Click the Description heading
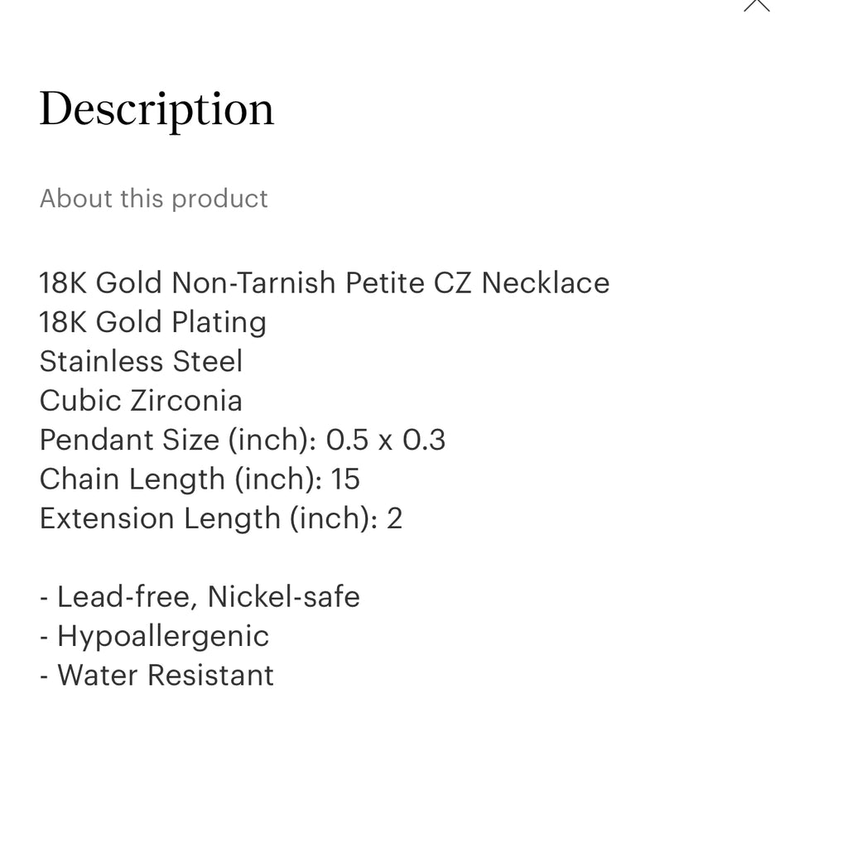 pos(157,109)
